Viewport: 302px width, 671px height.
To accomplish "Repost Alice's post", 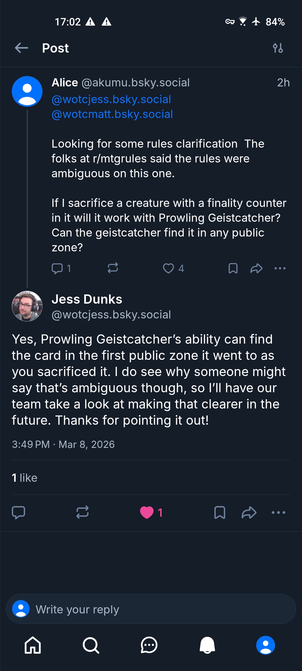I will tap(113, 268).
